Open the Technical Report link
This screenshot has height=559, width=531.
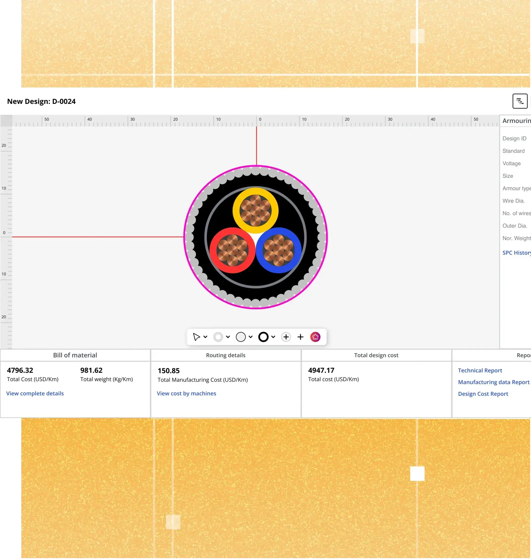pos(480,370)
